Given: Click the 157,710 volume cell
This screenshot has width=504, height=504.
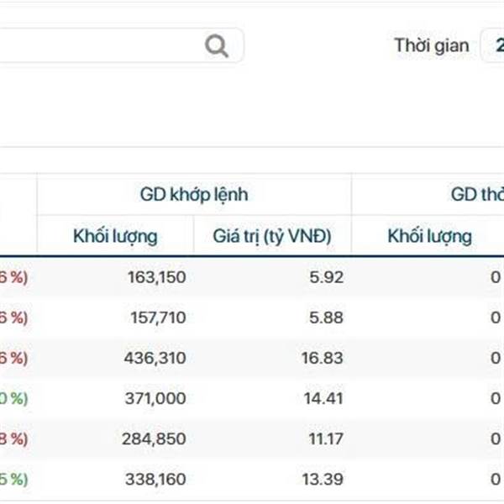Looking at the screenshot, I should click(158, 318).
